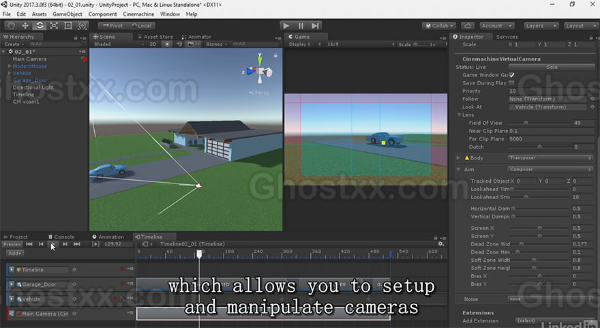Select the Hand tool
Viewport: 600px width, 328px height.
click(x=11, y=26)
